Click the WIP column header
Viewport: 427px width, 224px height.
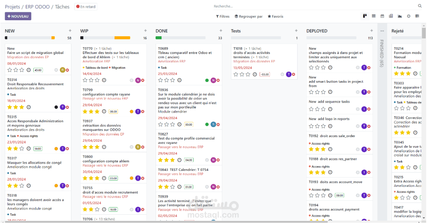coord(84,31)
